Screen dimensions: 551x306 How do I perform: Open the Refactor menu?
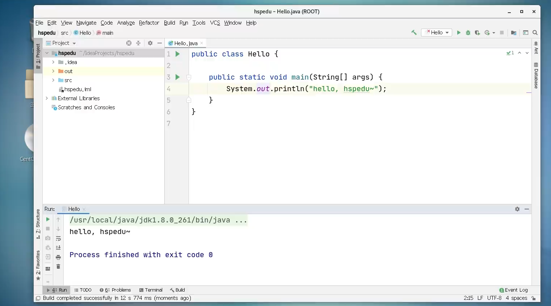coord(149,23)
